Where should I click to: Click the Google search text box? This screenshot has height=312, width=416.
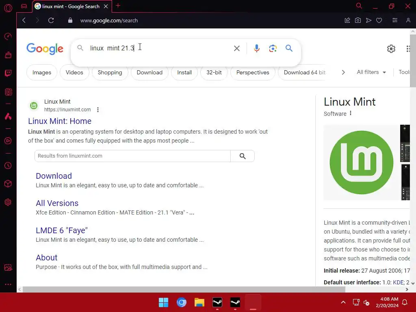click(159, 48)
